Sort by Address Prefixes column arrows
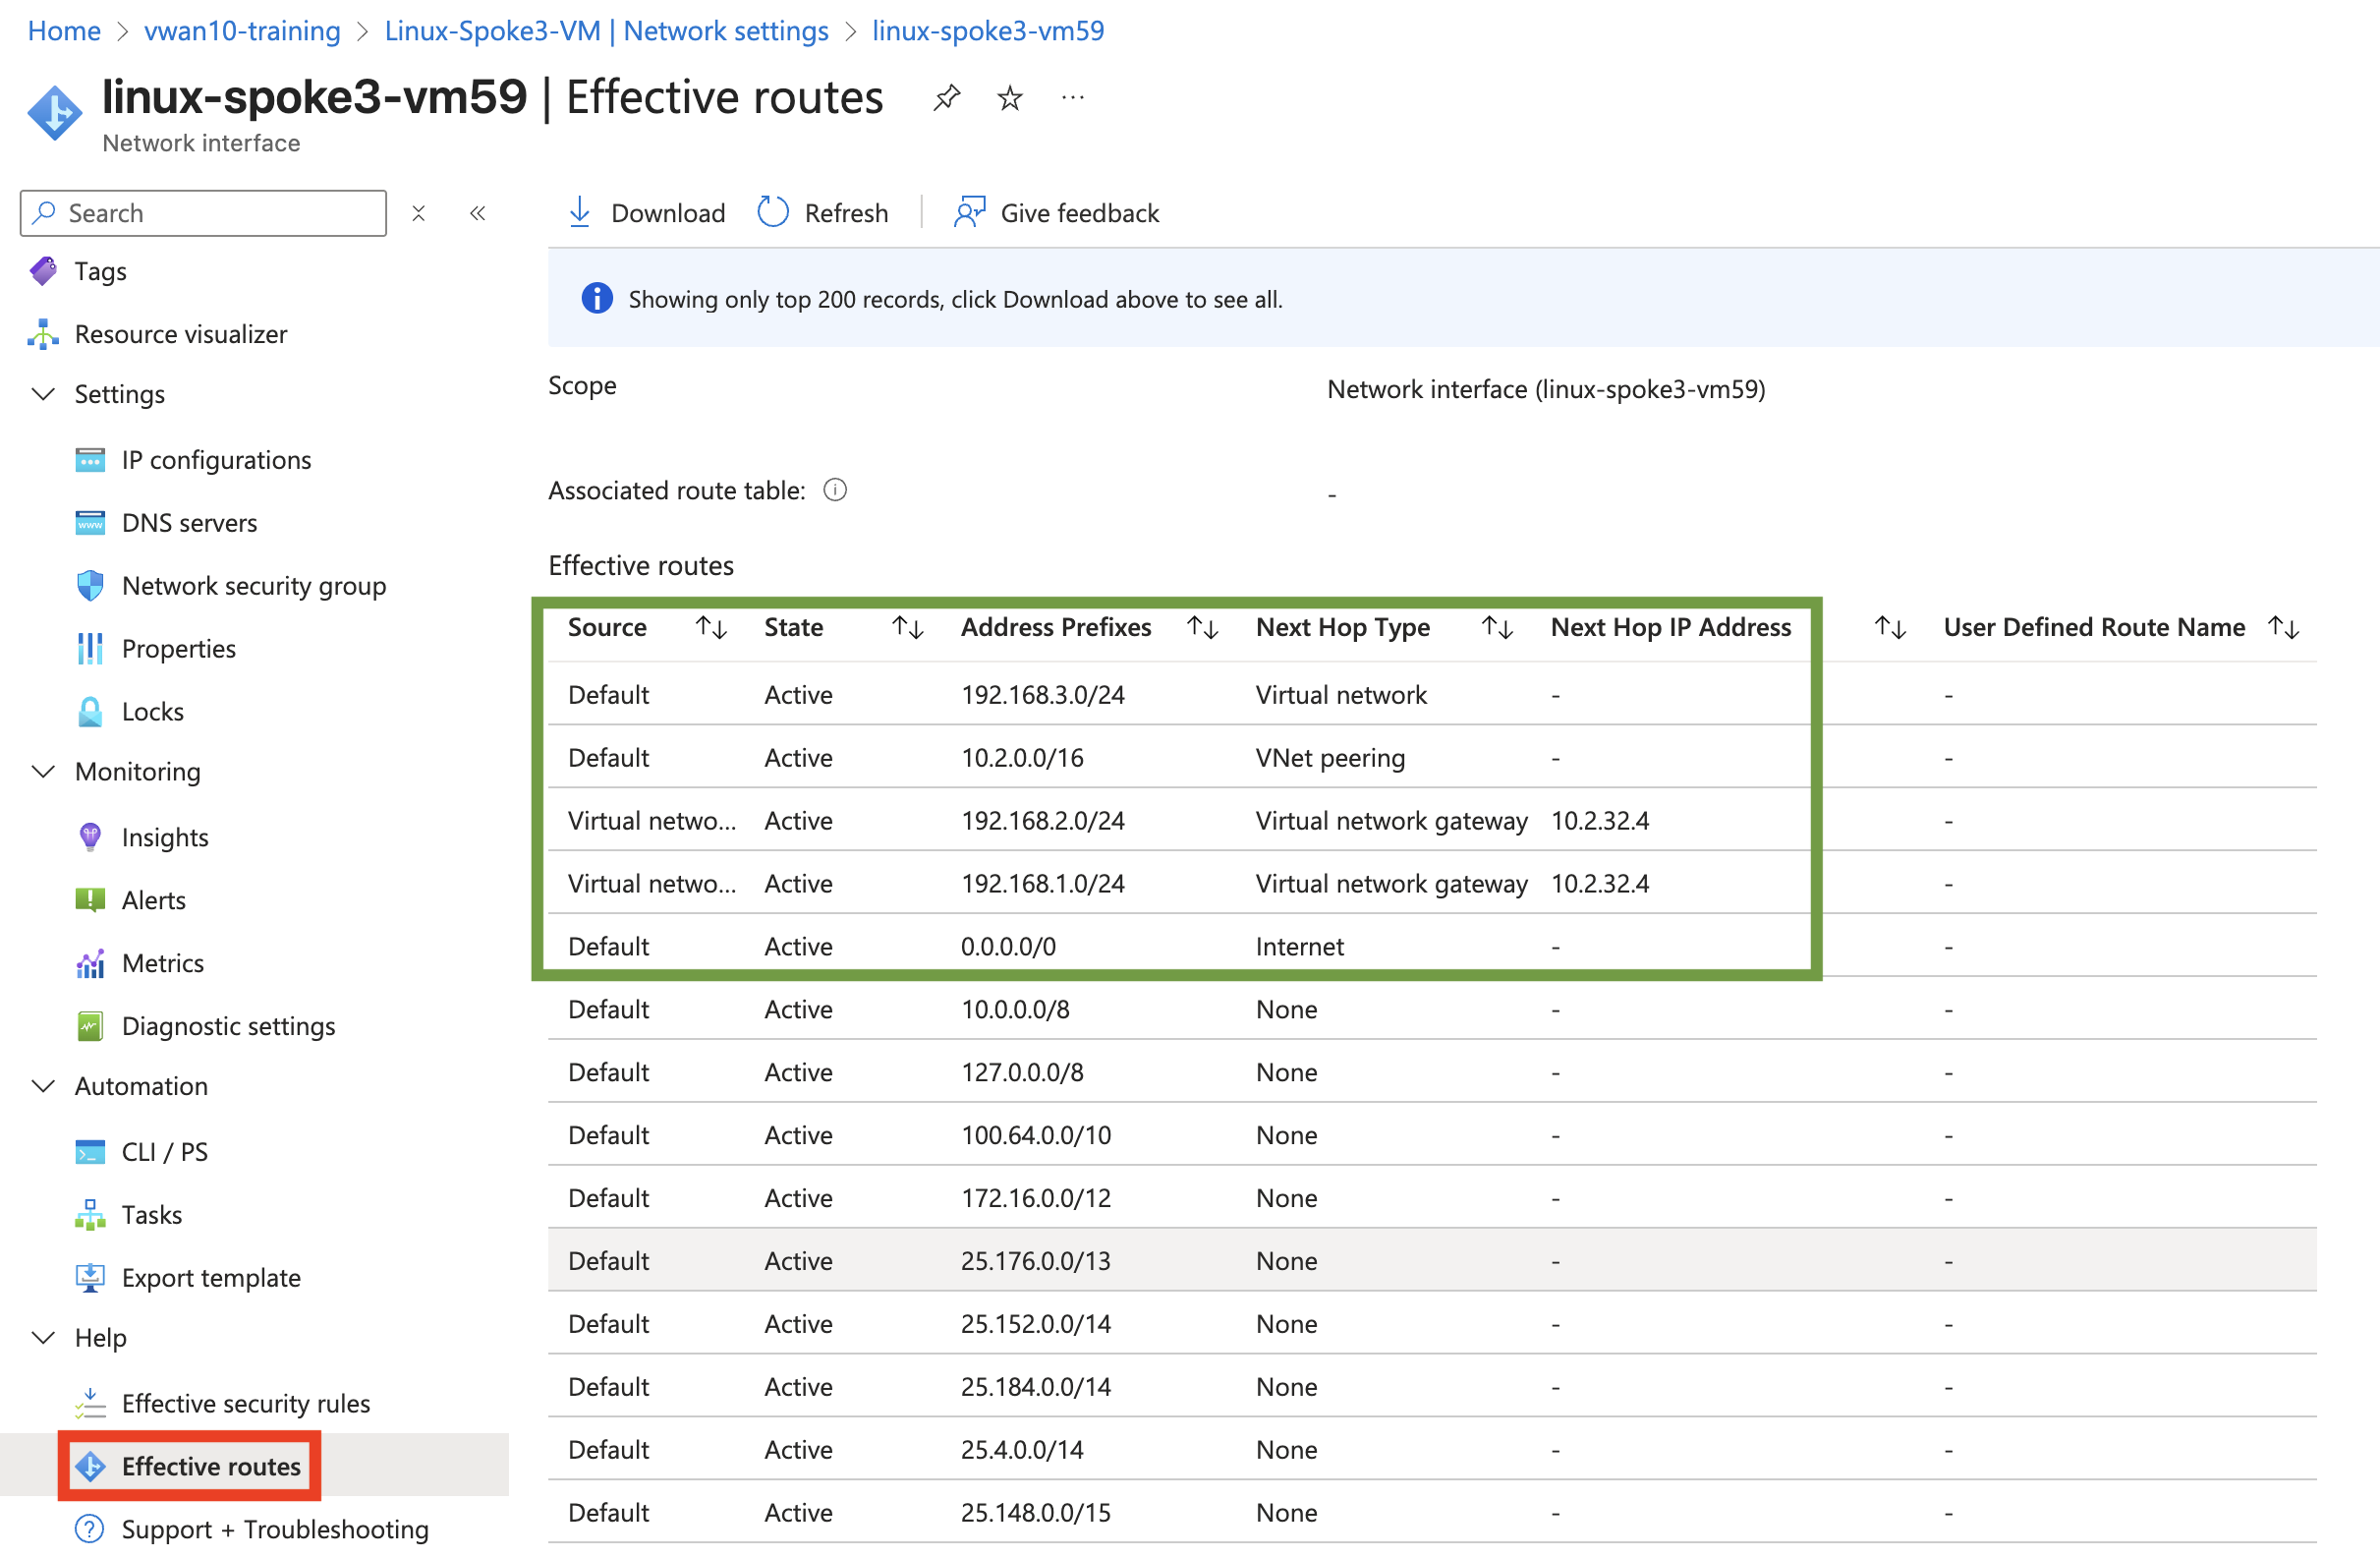 click(1201, 627)
